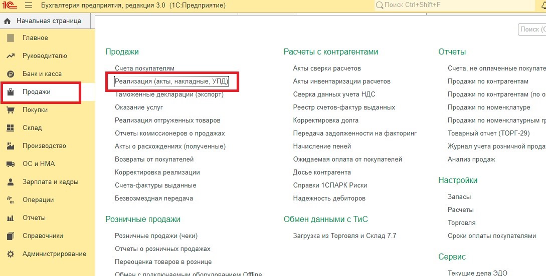Screen dimensions: 546x276
Task: Click the Руководителю chart icon
Action: (x=11, y=56)
